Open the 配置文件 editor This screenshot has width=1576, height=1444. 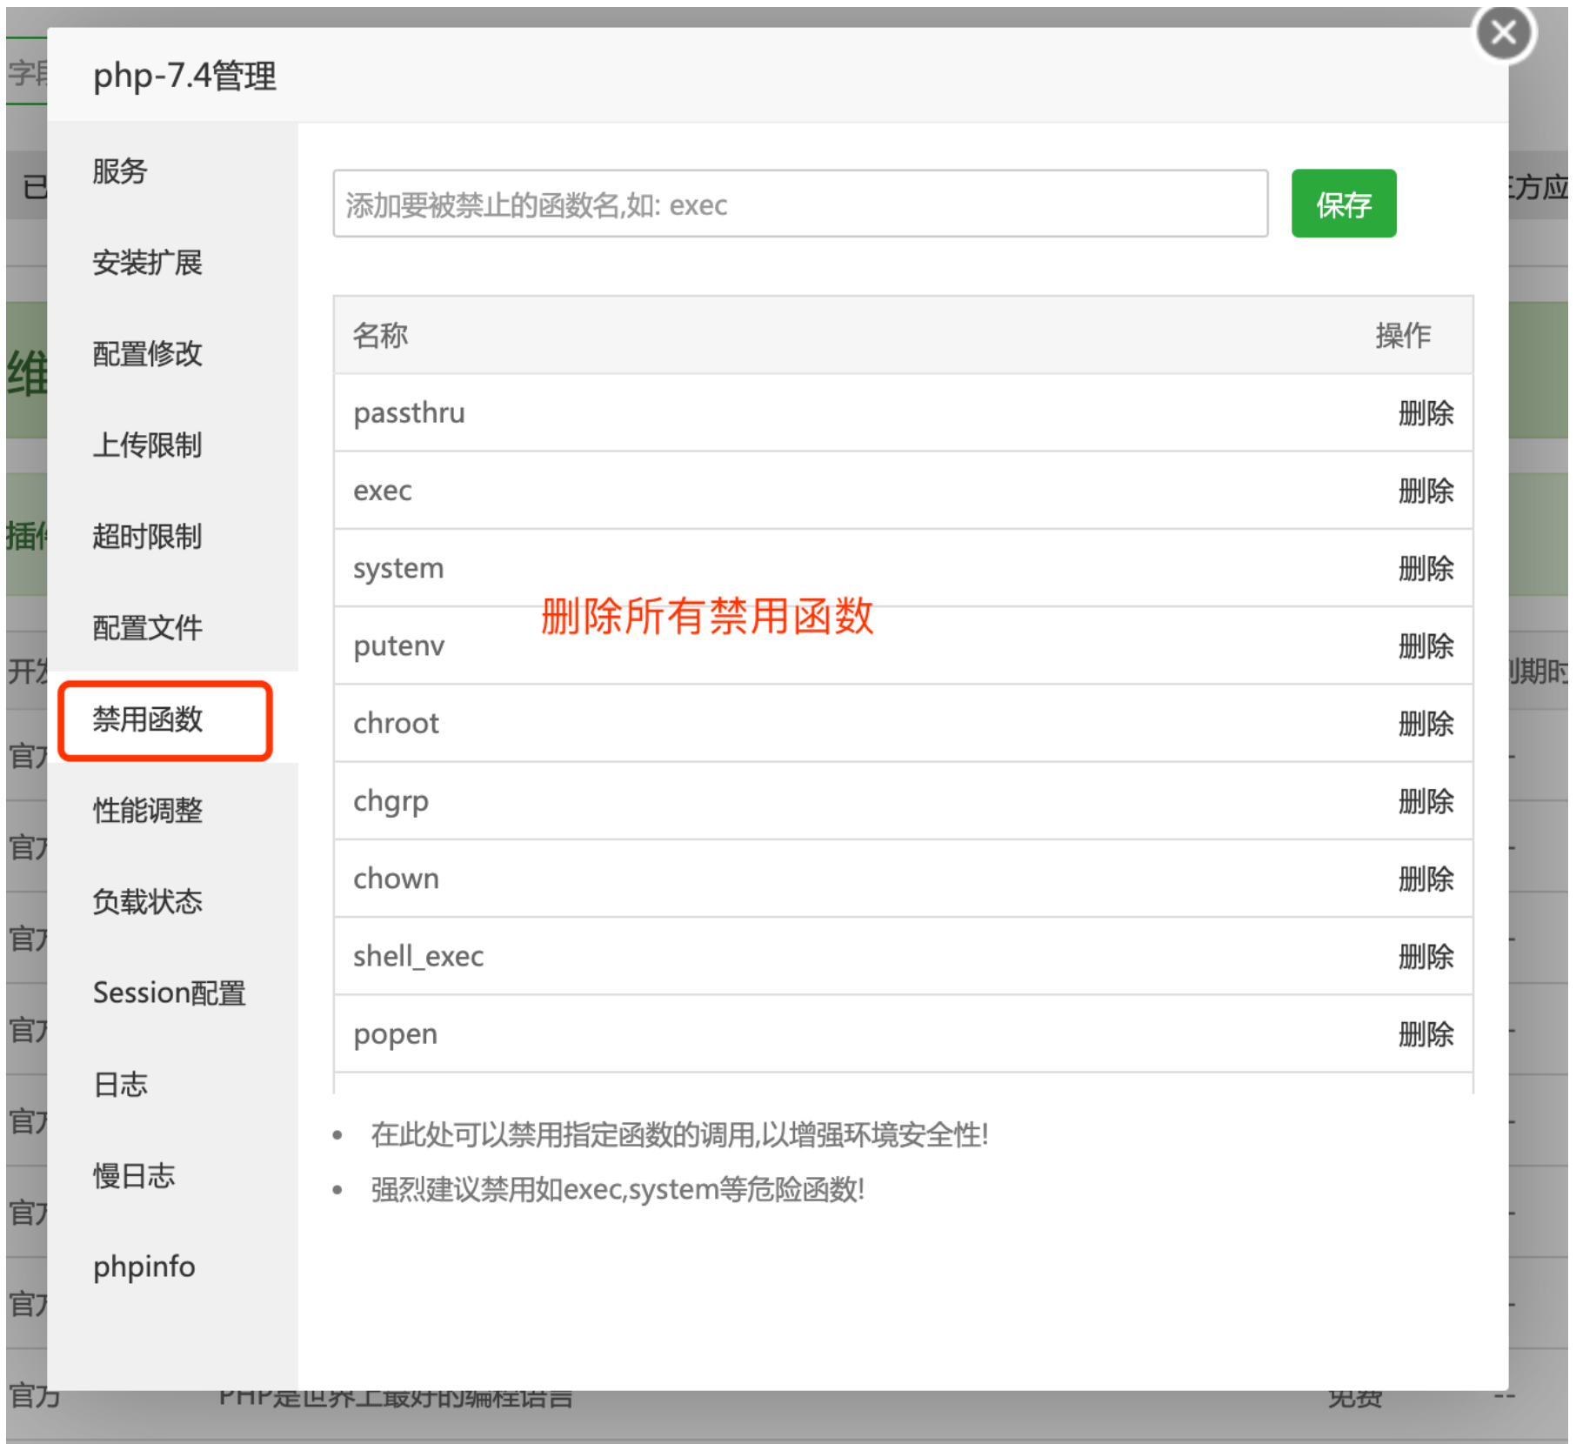tap(146, 627)
